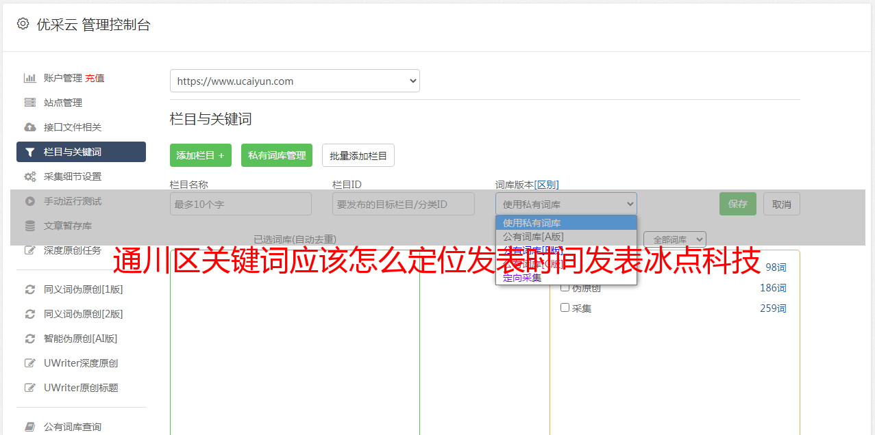Click the cloud upload icon for 接口文件相关

30,127
